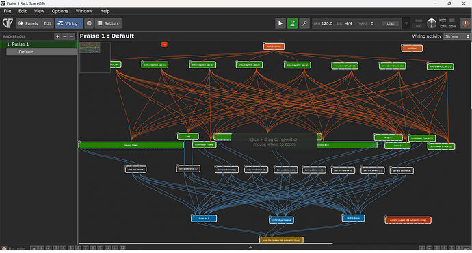Click the red panic alert button
472x253 pixels.
(x=465, y=23)
